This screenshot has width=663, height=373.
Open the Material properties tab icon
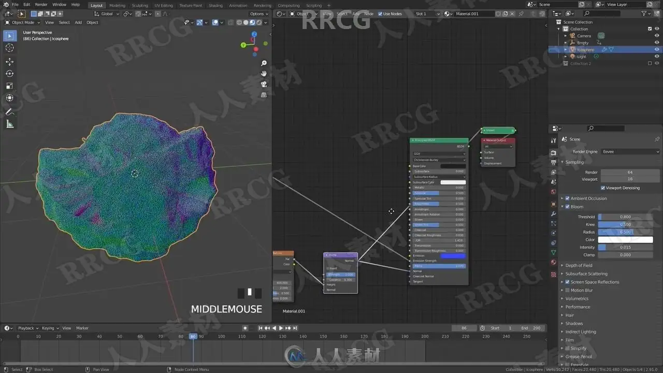pos(554,262)
